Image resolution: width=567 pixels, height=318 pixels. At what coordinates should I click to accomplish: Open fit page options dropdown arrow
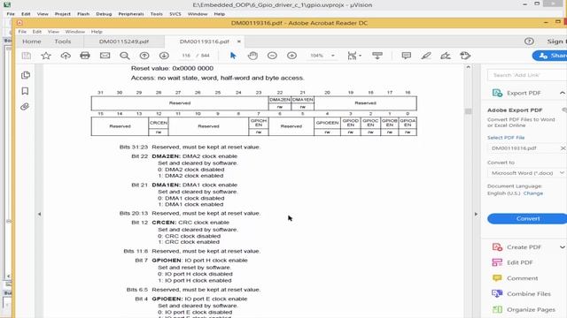[360, 56]
